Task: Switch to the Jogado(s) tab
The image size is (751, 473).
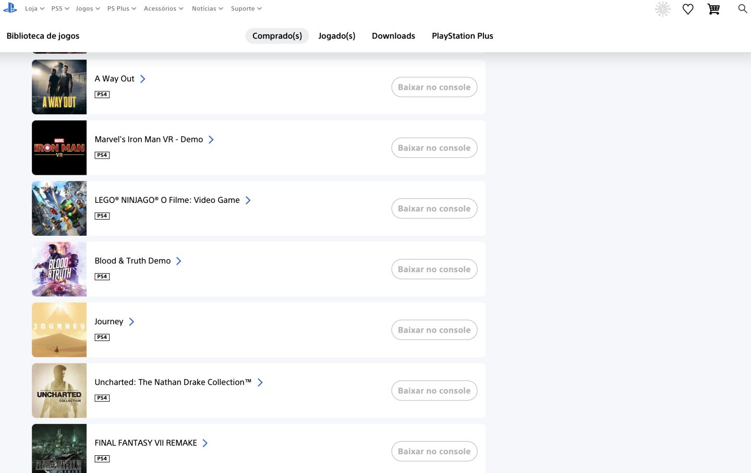Action: point(337,36)
